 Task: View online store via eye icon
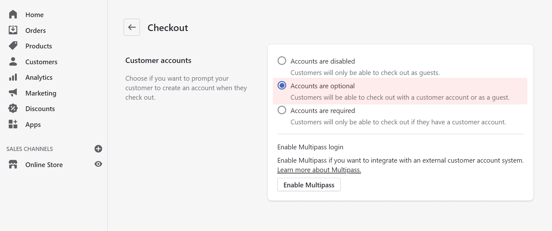coord(98,164)
